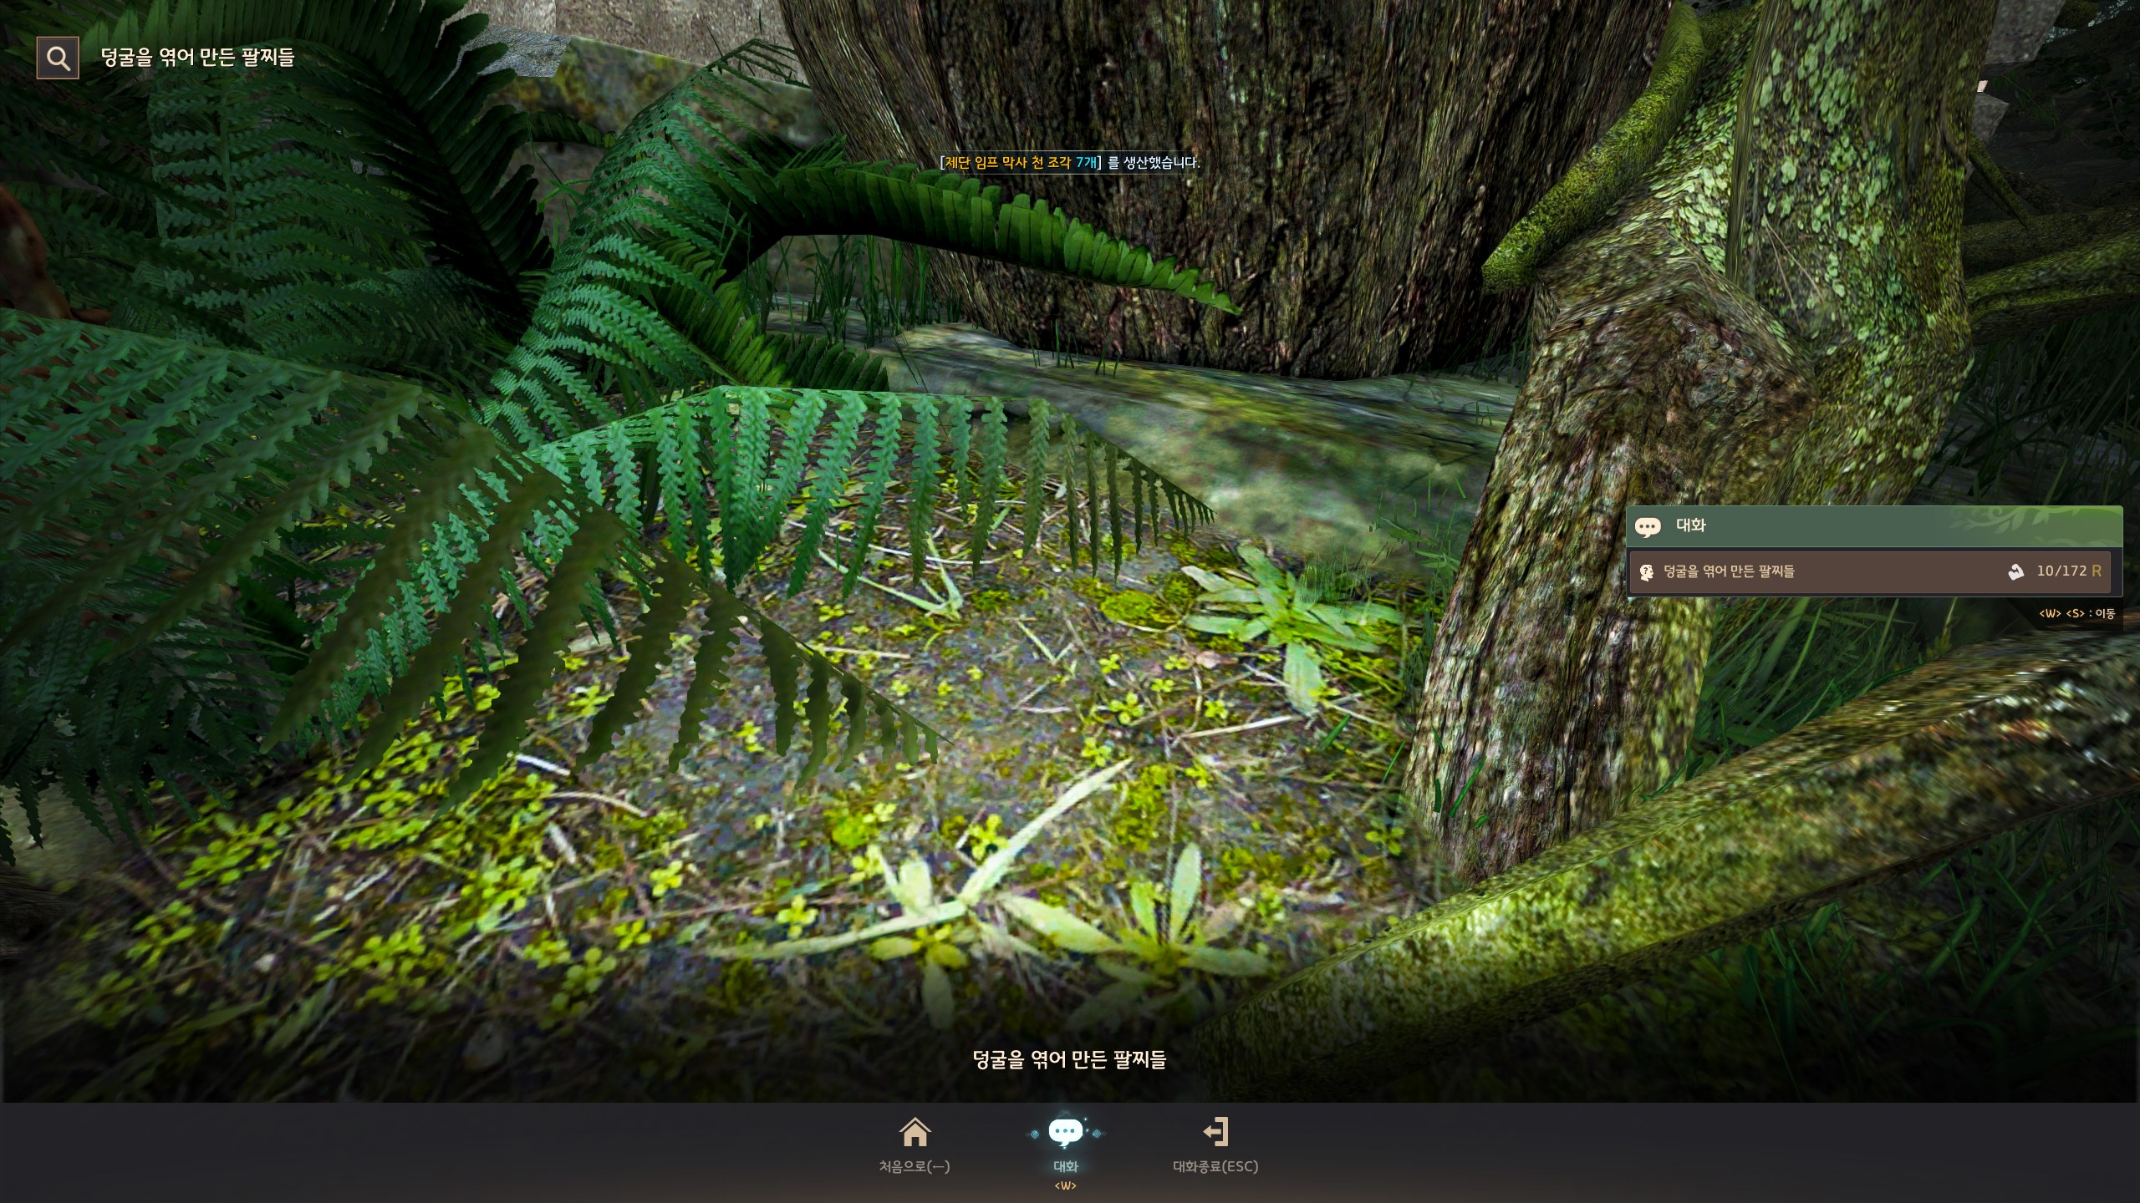
Task: Click the <W> <S> : 이동 hint
Action: coord(2076,614)
